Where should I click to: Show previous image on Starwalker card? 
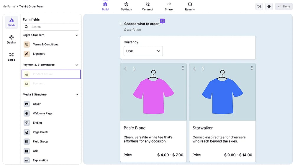pos(194,69)
